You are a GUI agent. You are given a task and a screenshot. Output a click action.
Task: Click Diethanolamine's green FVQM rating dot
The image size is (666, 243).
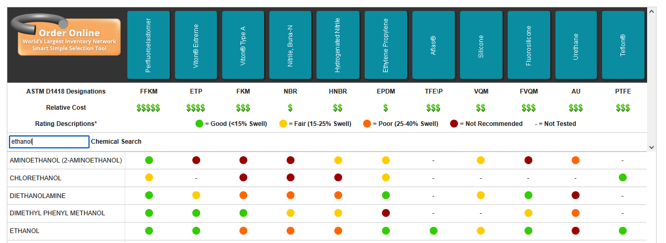pos(529,195)
